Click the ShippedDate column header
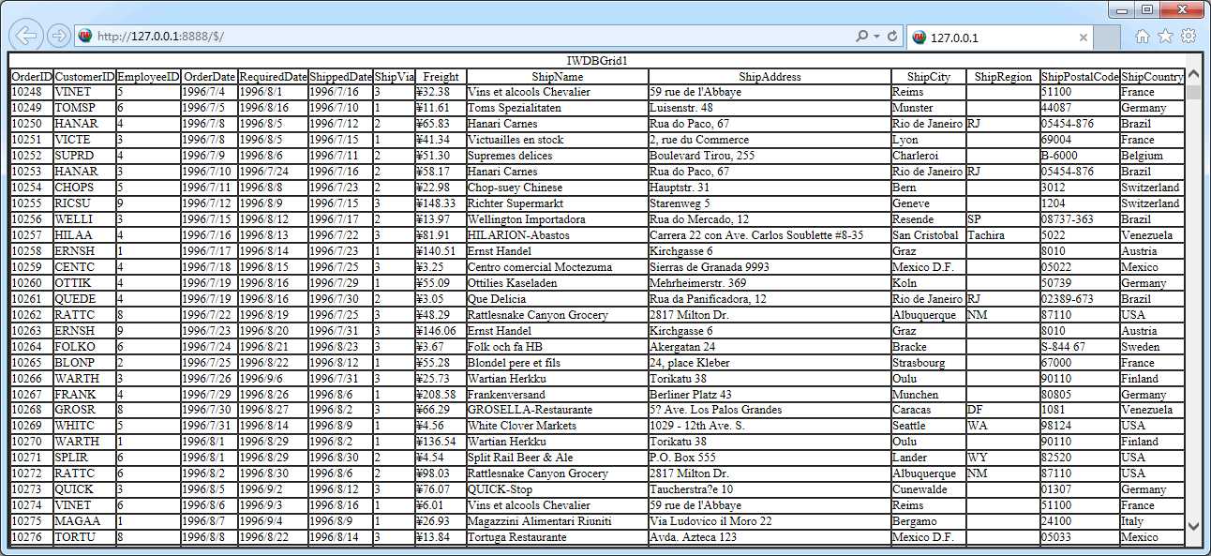 [x=340, y=77]
